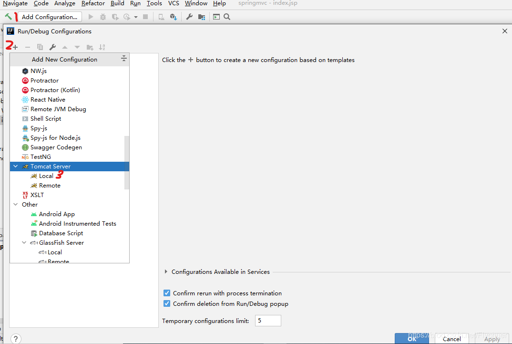Click the Profiler run icon
This screenshot has height=344, width=512.
click(x=127, y=17)
